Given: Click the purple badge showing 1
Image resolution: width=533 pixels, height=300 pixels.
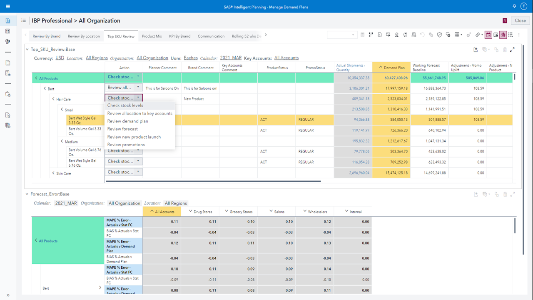Looking at the screenshot, I should point(505,20).
